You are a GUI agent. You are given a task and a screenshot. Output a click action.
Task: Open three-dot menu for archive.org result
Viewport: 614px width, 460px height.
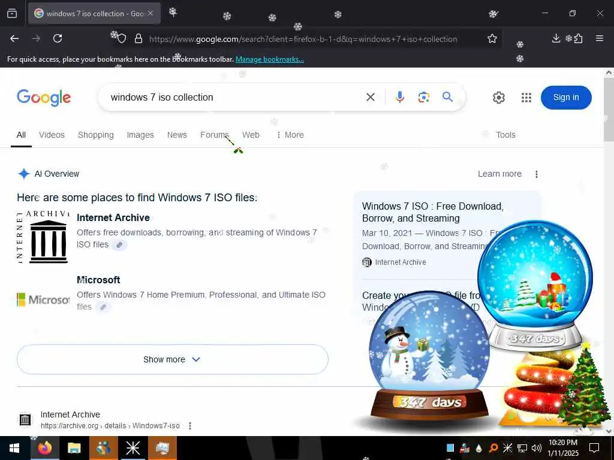click(x=190, y=426)
